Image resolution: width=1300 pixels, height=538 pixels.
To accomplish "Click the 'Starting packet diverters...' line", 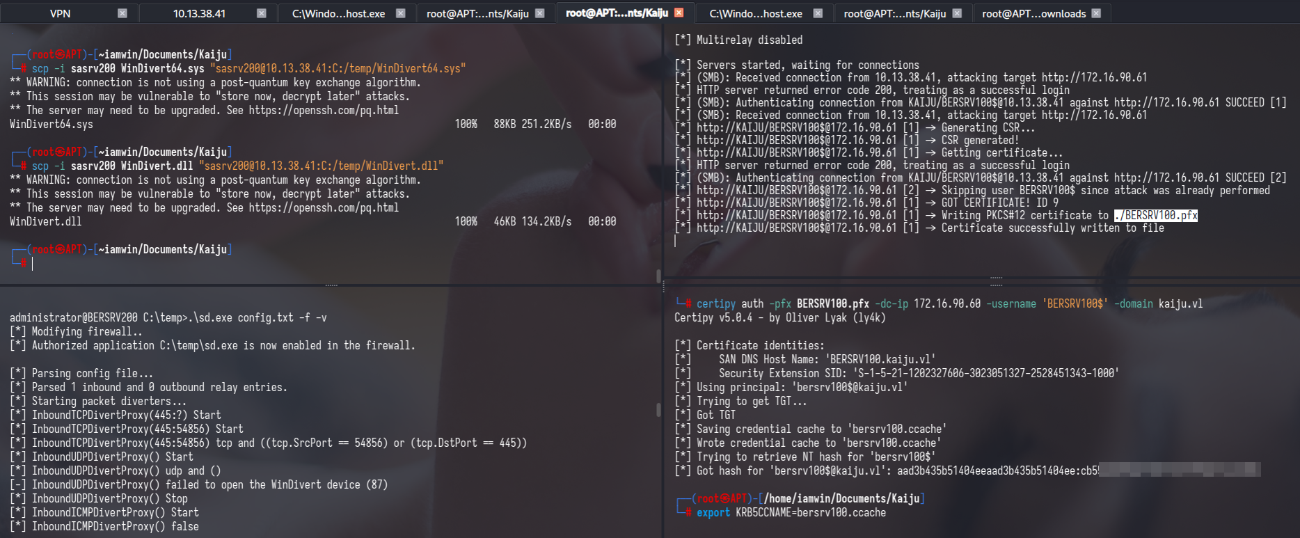I will click(x=98, y=401).
